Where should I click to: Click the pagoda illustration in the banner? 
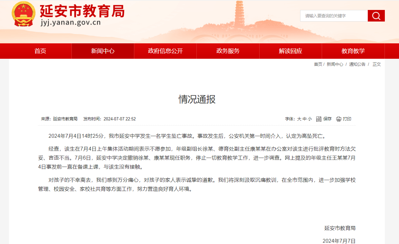coord(239,15)
